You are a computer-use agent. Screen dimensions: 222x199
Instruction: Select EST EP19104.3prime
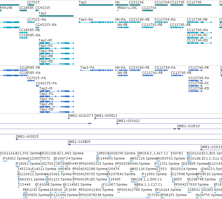(168, 190)
